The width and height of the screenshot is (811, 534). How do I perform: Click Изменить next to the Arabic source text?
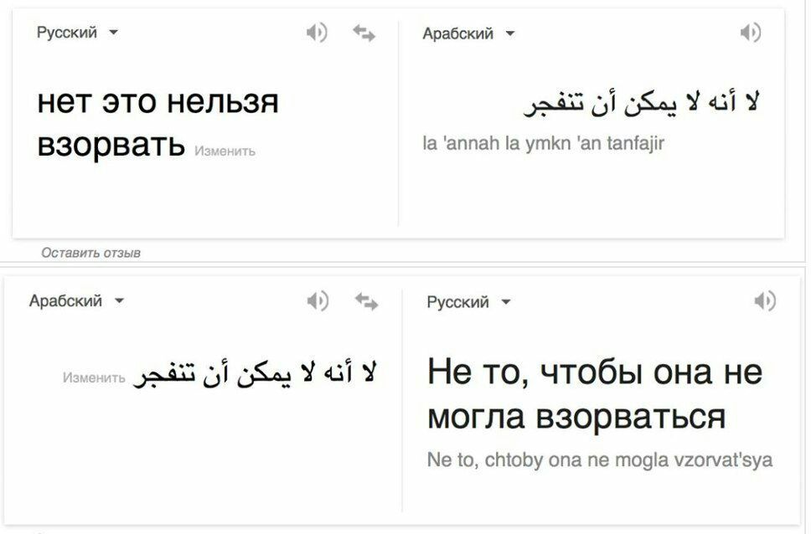pos(94,377)
